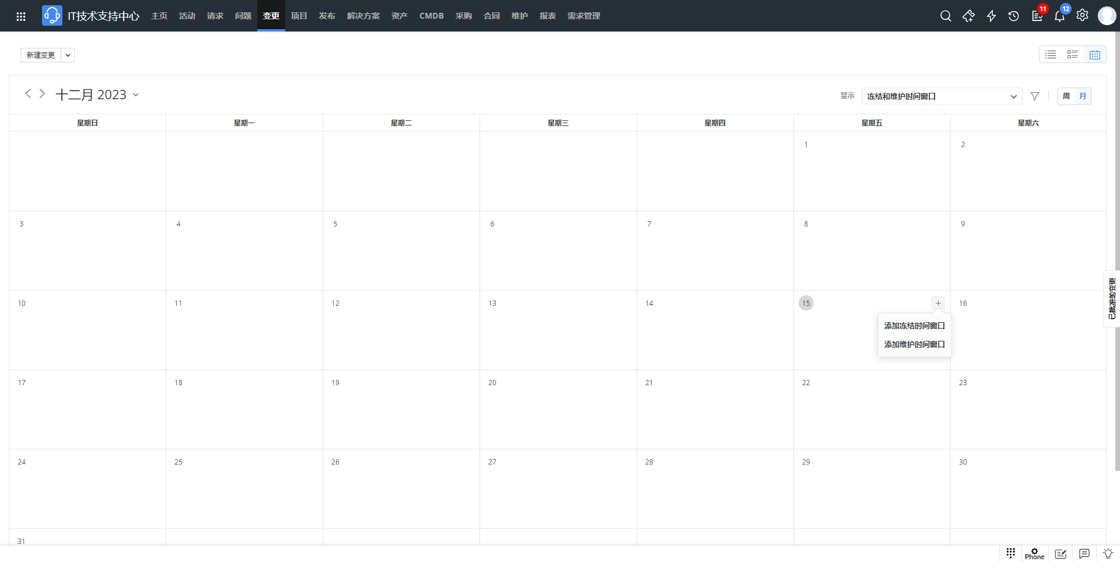1120x562 pixels.
Task: Click date 10 on the calendar
Action: 22,303
